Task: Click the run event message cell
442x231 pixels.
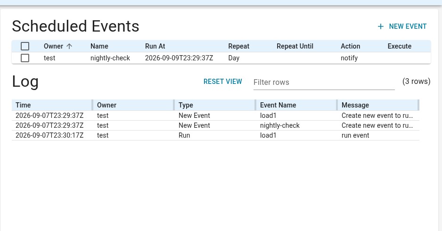Action: point(355,135)
